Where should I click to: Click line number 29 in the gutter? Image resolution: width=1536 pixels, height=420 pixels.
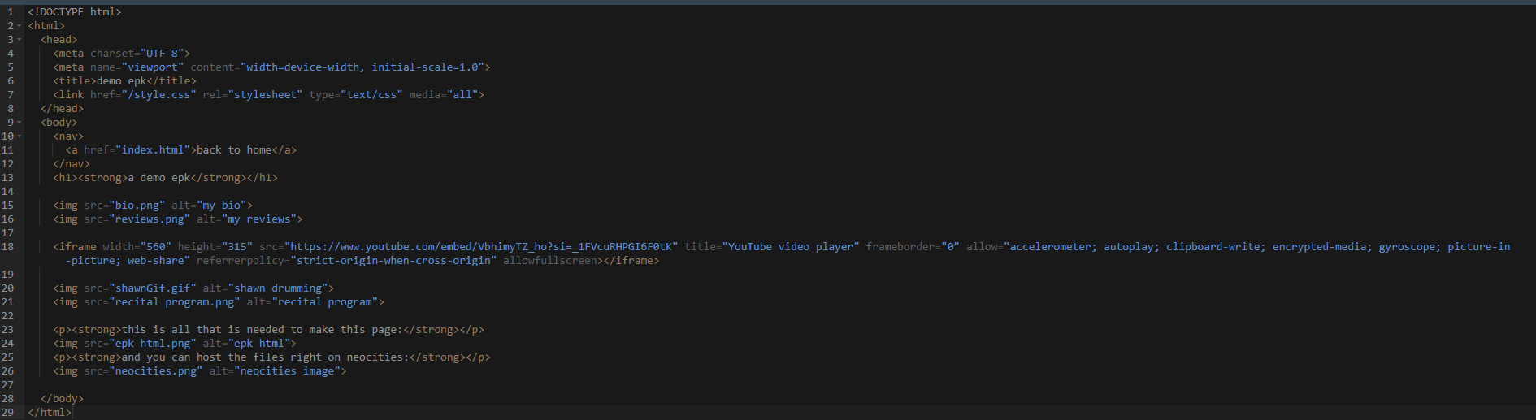tap(8, 413)
